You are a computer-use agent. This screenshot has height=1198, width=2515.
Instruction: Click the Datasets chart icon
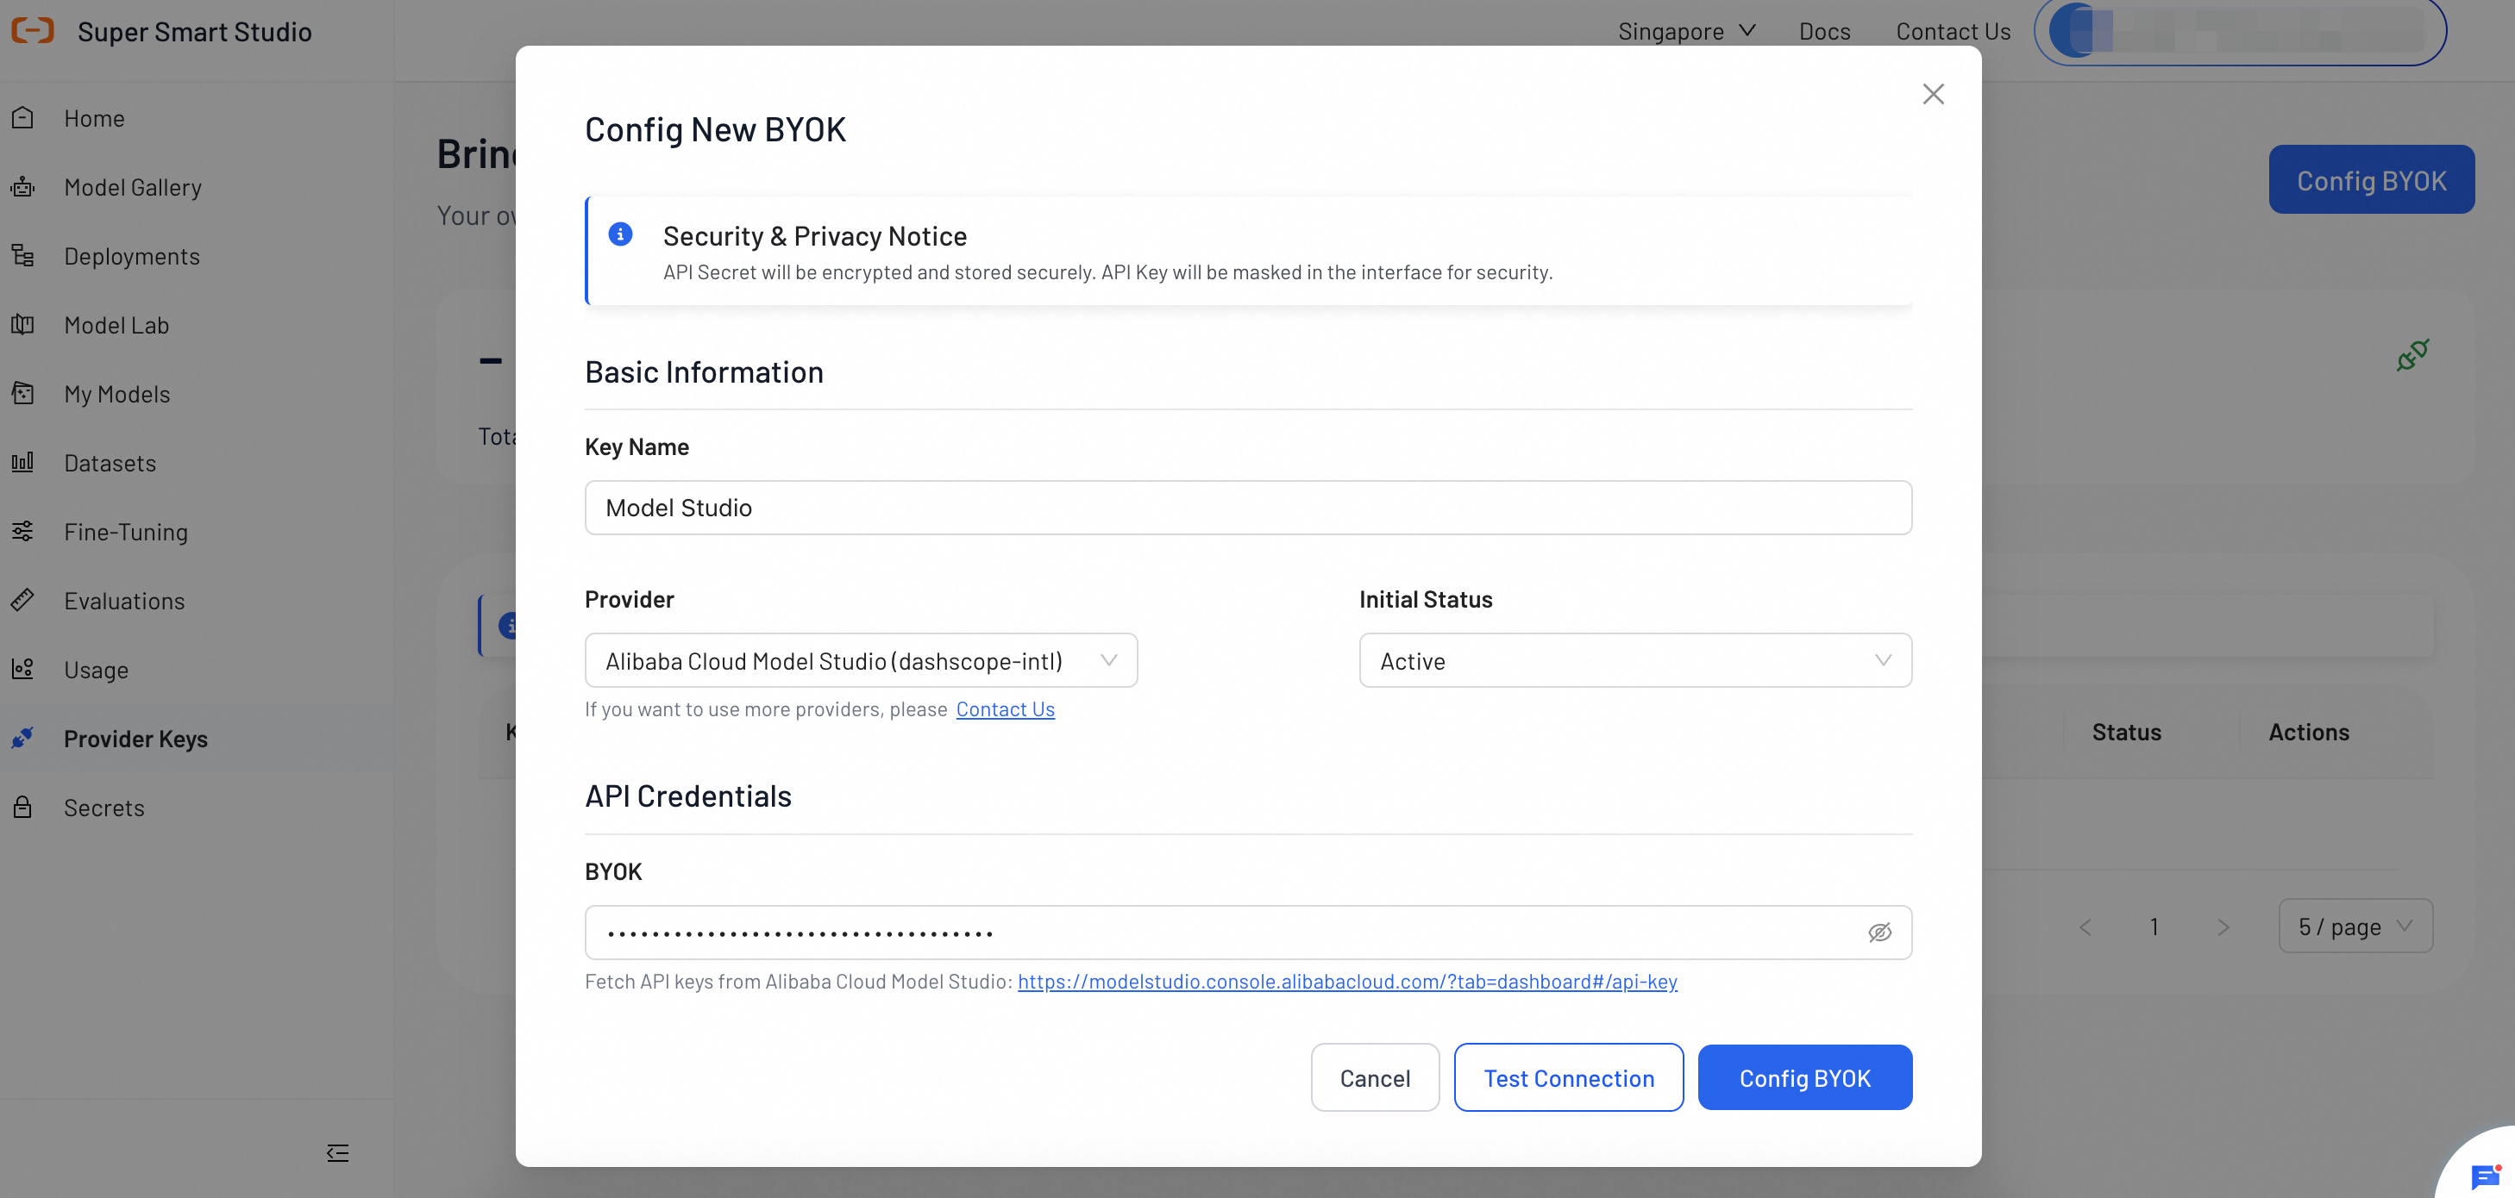(22, 463)
